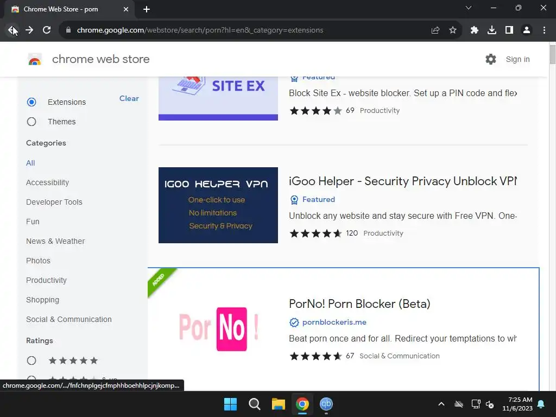Select the Extensions radio button
Image resolution: width=556 pixels, height=417 pixels.
tap(31, 102)
